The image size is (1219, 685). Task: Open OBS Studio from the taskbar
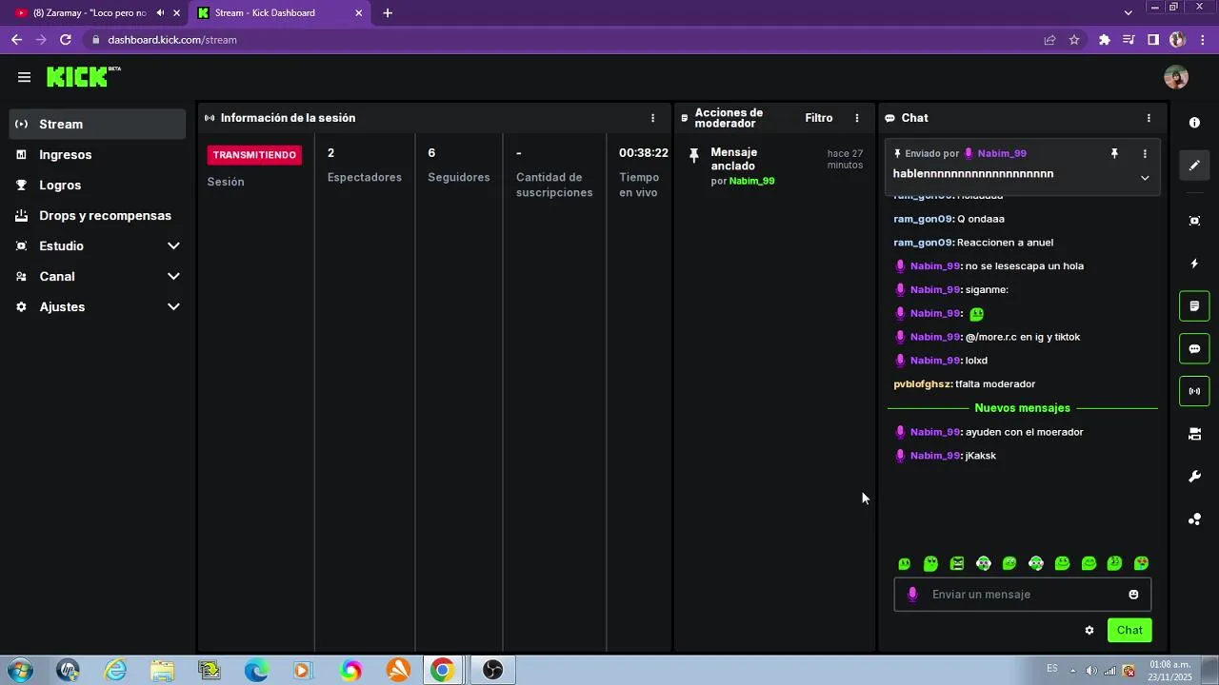click(492, 670)
